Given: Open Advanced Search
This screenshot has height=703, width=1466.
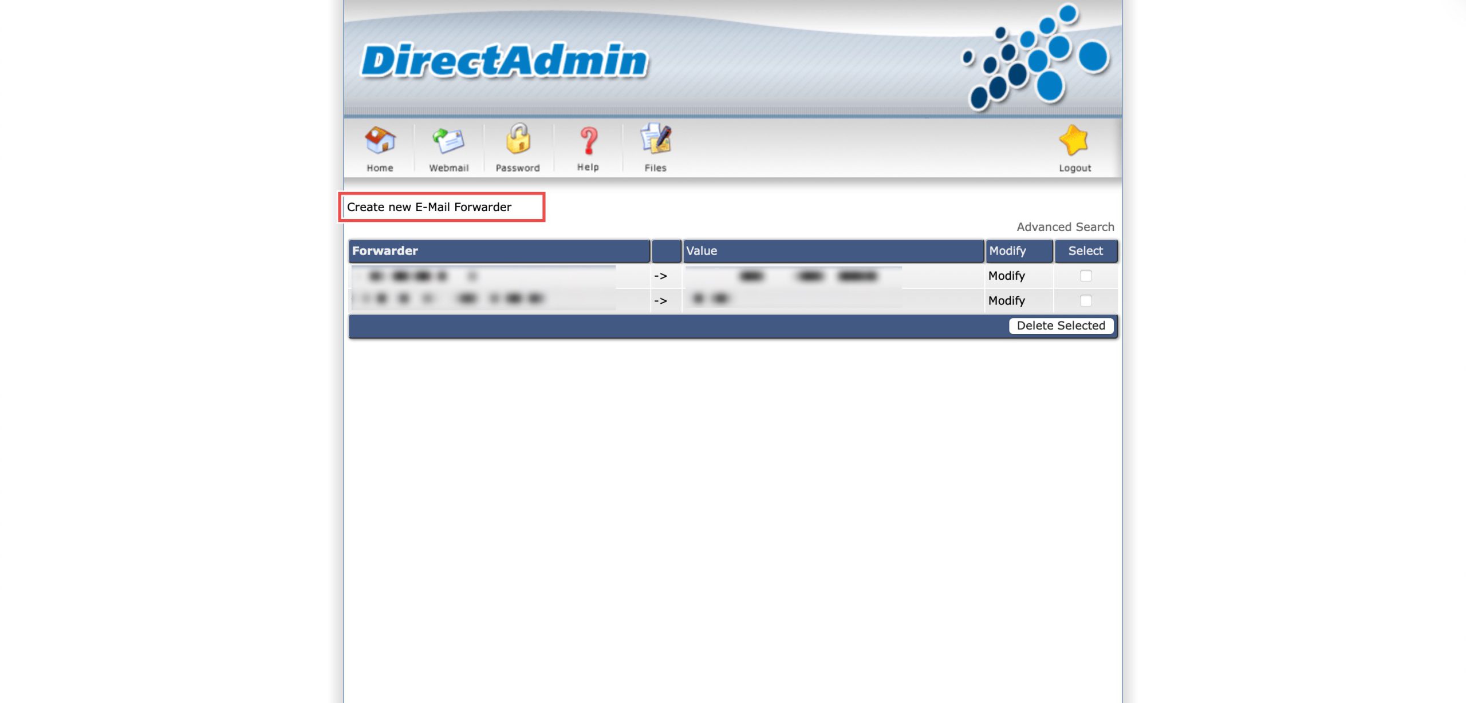Looking at the screenshot, I should pos(1065,227).
